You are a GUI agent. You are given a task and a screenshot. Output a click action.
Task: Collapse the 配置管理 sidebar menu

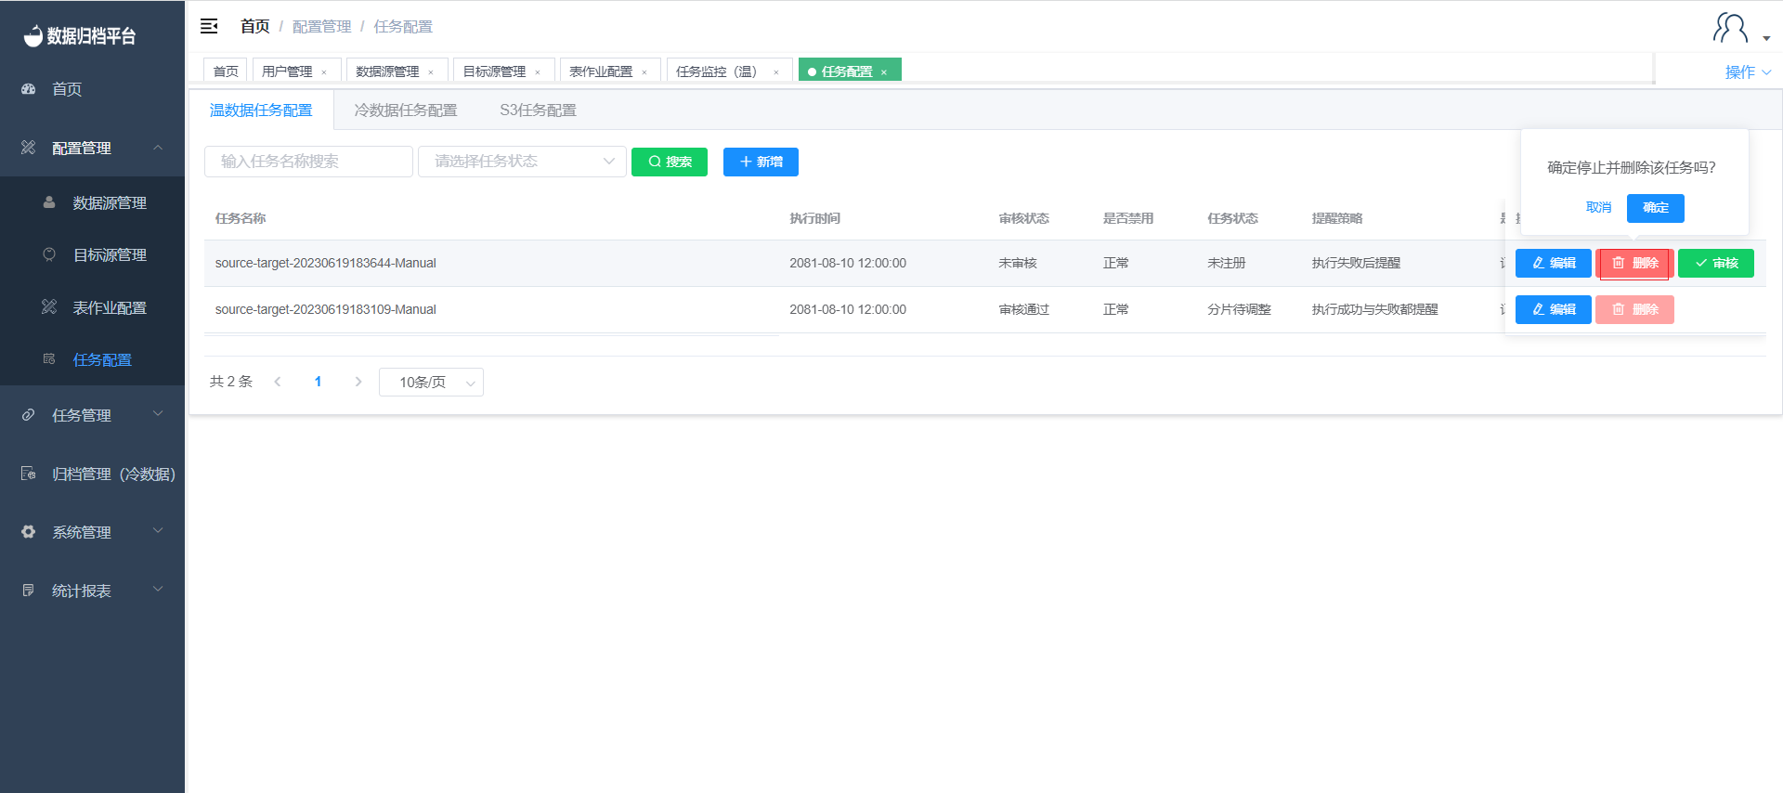158,148
